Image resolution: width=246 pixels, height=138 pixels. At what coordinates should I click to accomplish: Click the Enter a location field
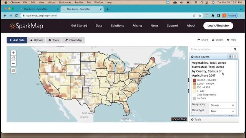tap(210, 49)
